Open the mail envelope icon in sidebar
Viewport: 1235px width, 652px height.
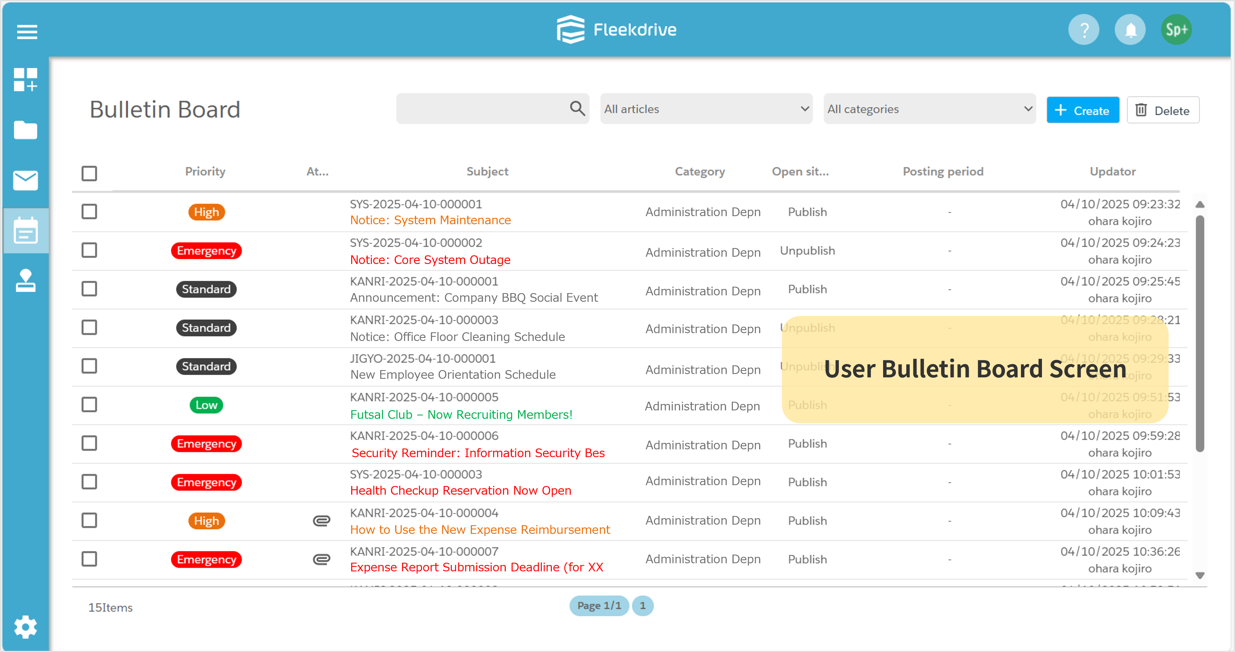[25, 180]
